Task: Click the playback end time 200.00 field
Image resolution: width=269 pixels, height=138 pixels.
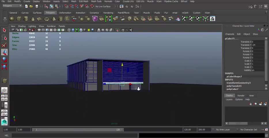Action: [x=204, y=130]
